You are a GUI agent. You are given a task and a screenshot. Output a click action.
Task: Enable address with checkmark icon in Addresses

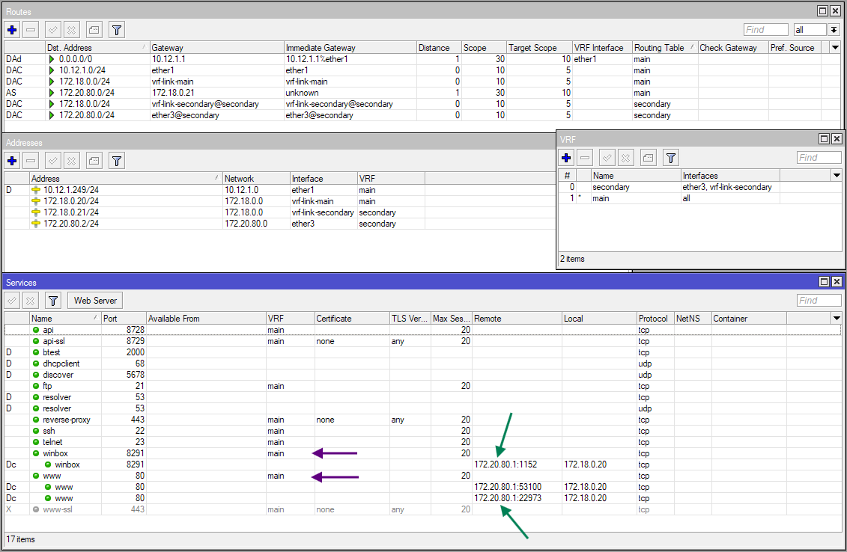click(x=53, y=160)
